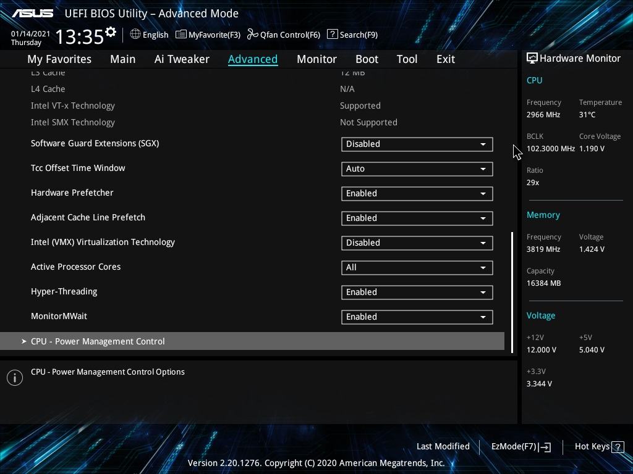Click the ASUS logo
Image resolution: width=633 pixels, height=474 pixels.
pyautogui.click(x=32, y=14)
